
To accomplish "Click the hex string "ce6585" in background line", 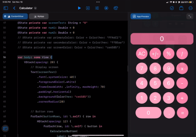I will [81, 97].
